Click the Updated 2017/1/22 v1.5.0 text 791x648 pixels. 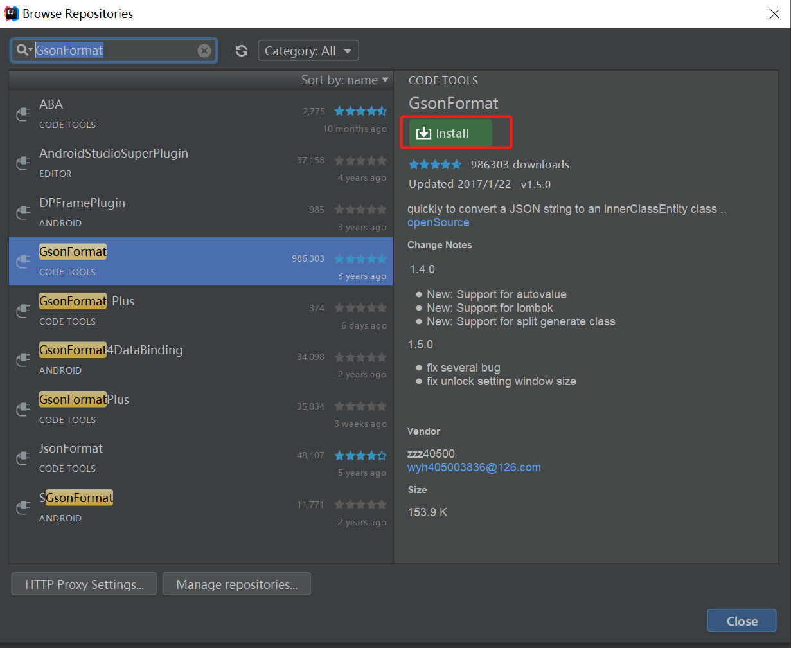(479, 184)
